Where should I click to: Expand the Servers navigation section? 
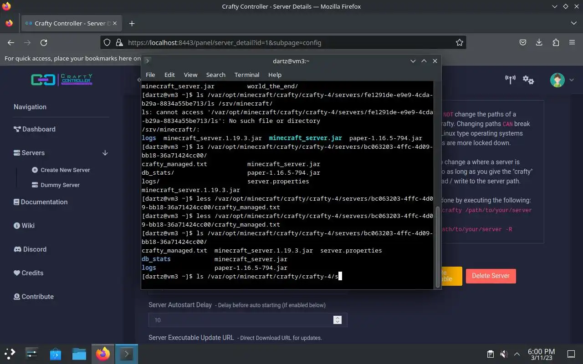[61, 153]
